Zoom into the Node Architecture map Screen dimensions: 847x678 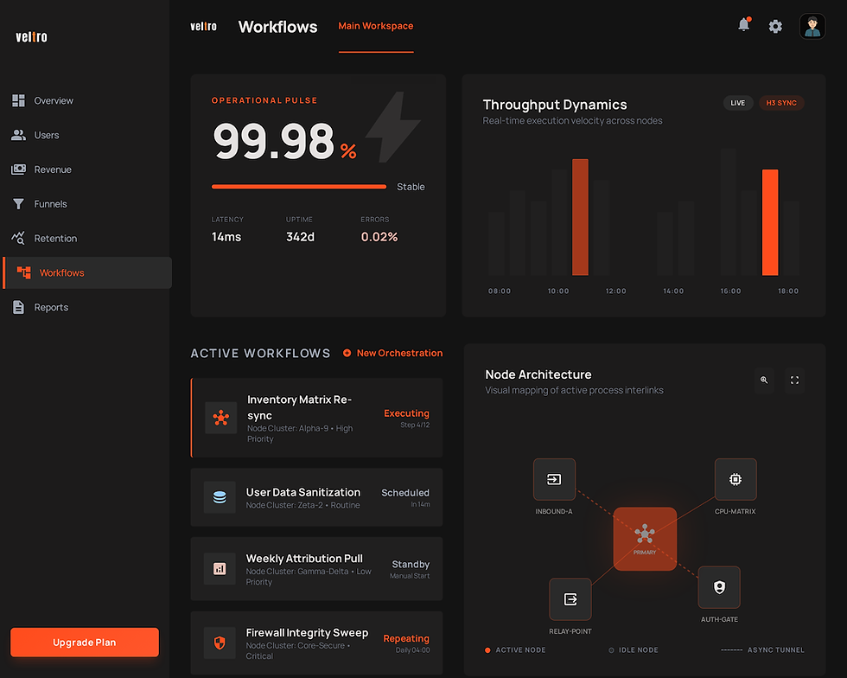(764, 381)
